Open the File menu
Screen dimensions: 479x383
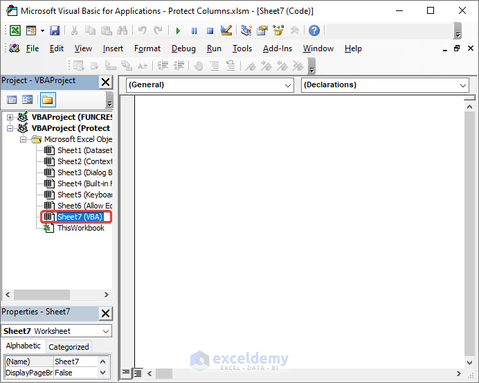(x=33, y=48)
